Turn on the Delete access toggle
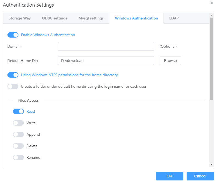Image resolution: width=216 pixels, height=181 pixels. tap(18, 146)
